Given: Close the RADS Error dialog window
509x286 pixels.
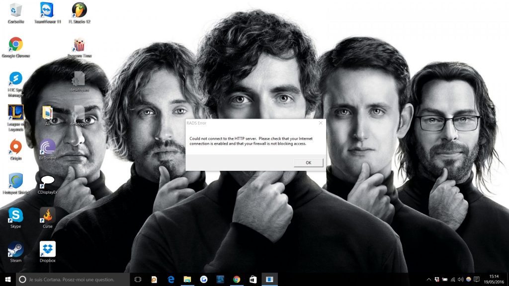Looking at the screenshot, I should click(321, 123).
